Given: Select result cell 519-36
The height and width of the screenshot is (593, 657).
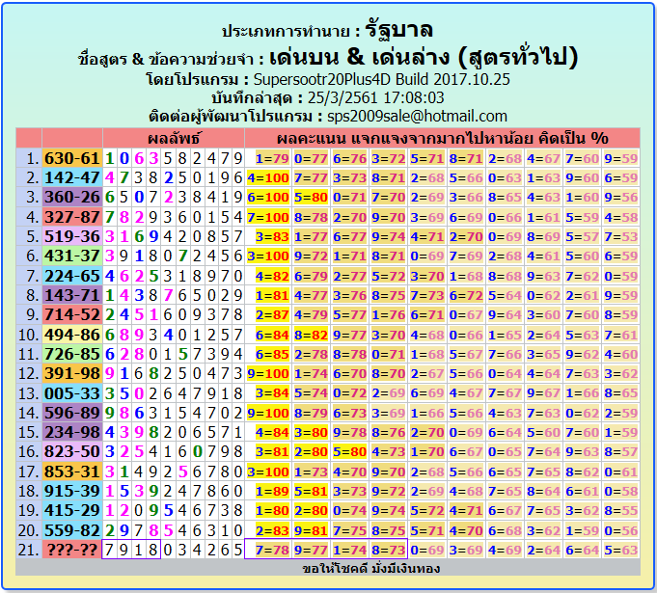Looking at the screenshot, I should point(72,236).
